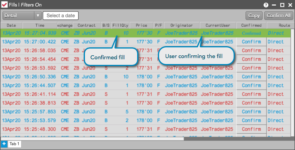The width and height of the screenshot is (295, 150).
Task: Click Originator JoeTrader825 in 15:26:44.507 row
Action: pos(181,86)
